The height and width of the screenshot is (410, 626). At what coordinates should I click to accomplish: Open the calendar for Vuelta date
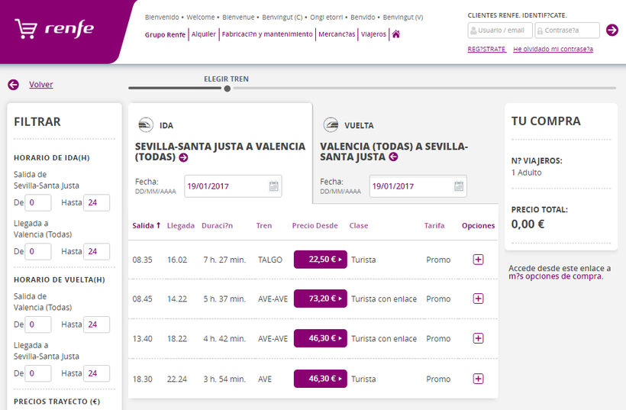[459, 186]
